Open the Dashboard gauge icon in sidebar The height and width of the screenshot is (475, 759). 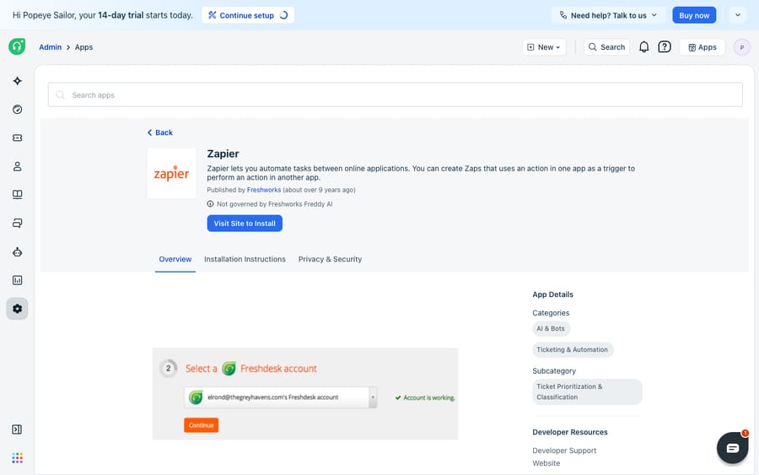(x=18, y=110)
